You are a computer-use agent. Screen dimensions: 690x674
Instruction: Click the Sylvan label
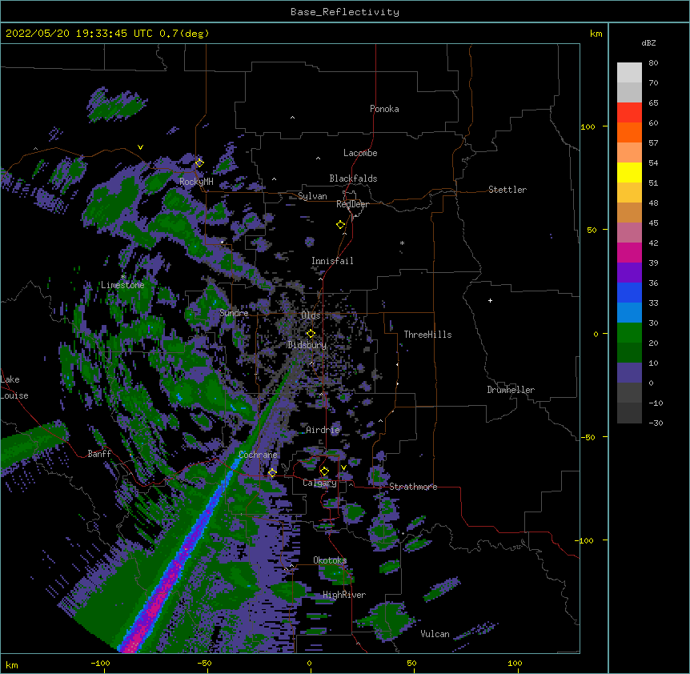tap(312, 196)
